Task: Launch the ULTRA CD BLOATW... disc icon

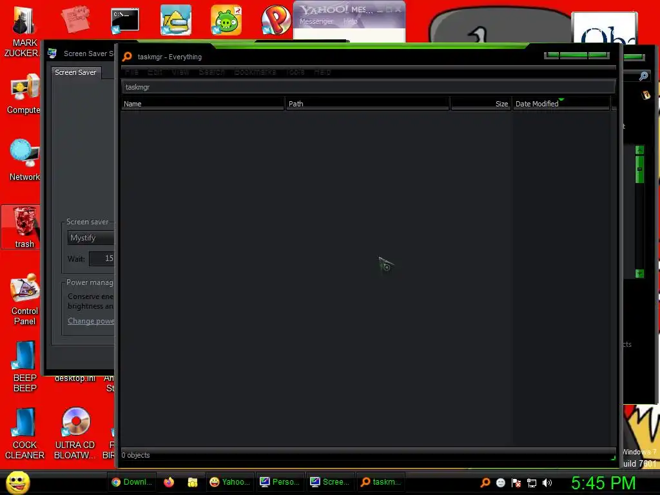Action: click(x=75, y=434)
